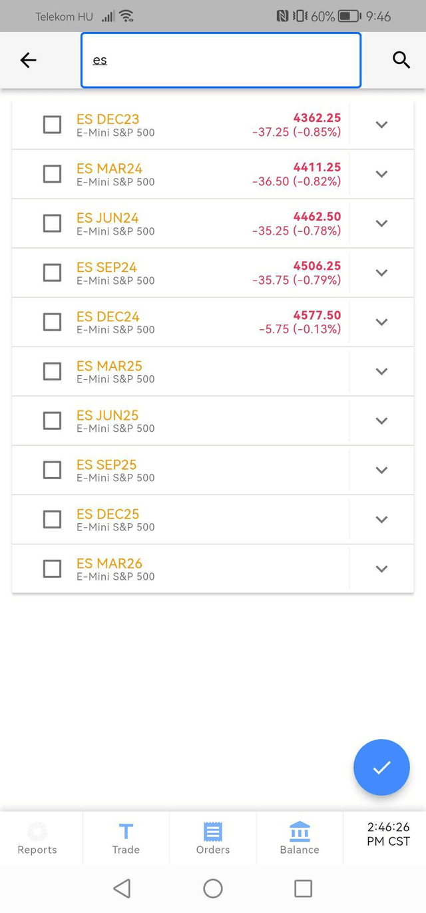
Task: Tap the Android home circle button
Action: click(212, 888)
